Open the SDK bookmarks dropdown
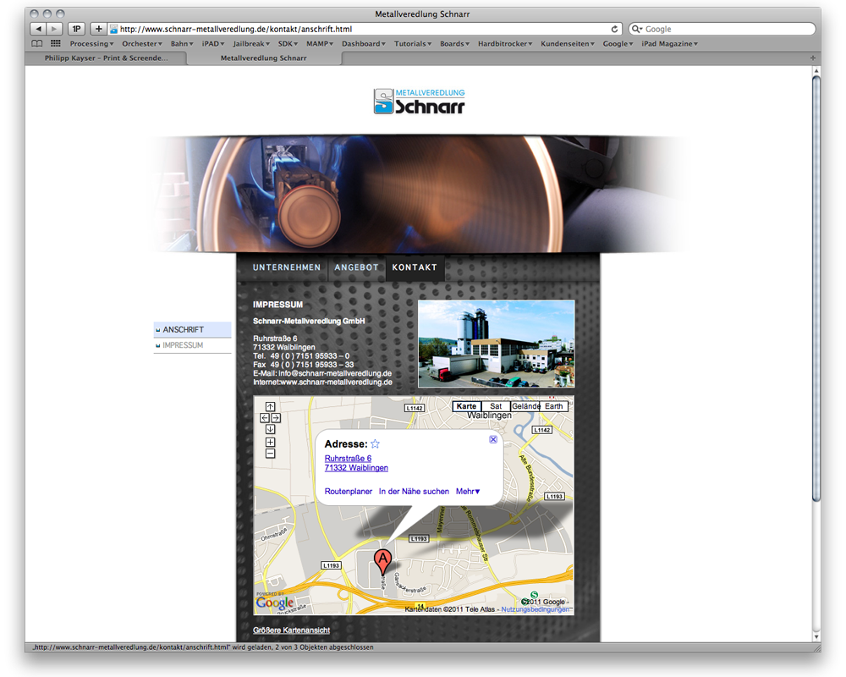 tap(288, 44)
